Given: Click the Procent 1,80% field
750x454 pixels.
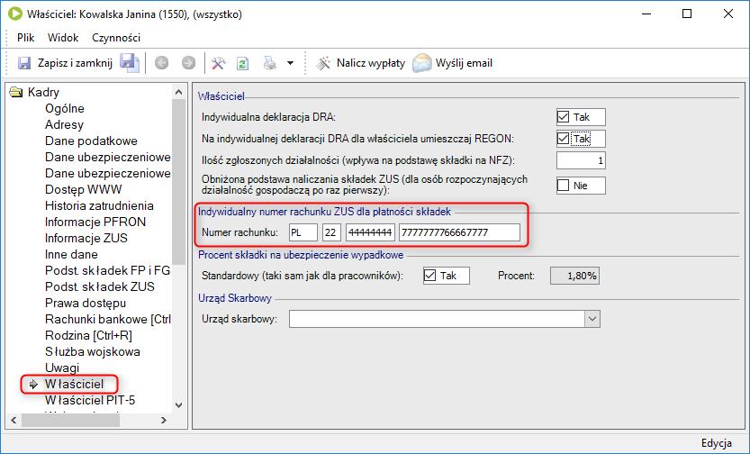Looking at the screenshot, I should pos(575,276).
